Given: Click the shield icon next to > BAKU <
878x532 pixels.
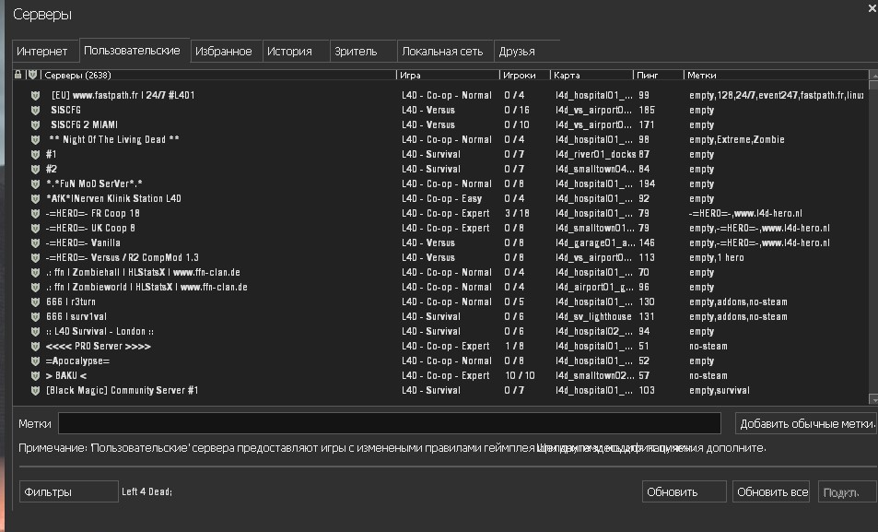Looking at the screenshot, I should tap(35, 375).
